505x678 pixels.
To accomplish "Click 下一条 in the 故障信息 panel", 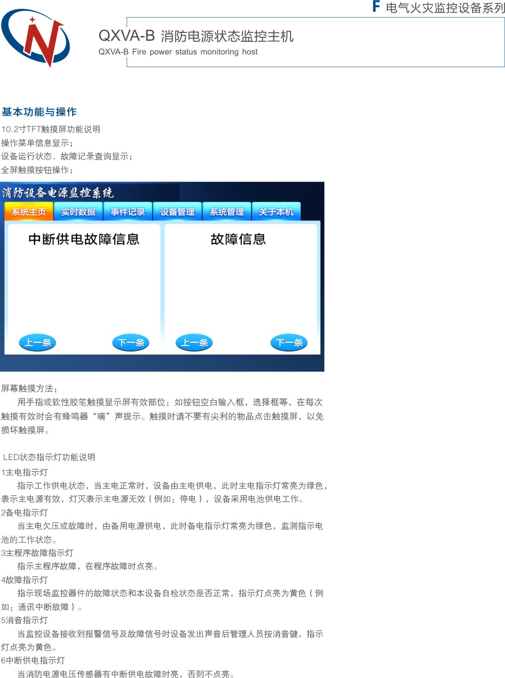I will (x=289, y=343).
